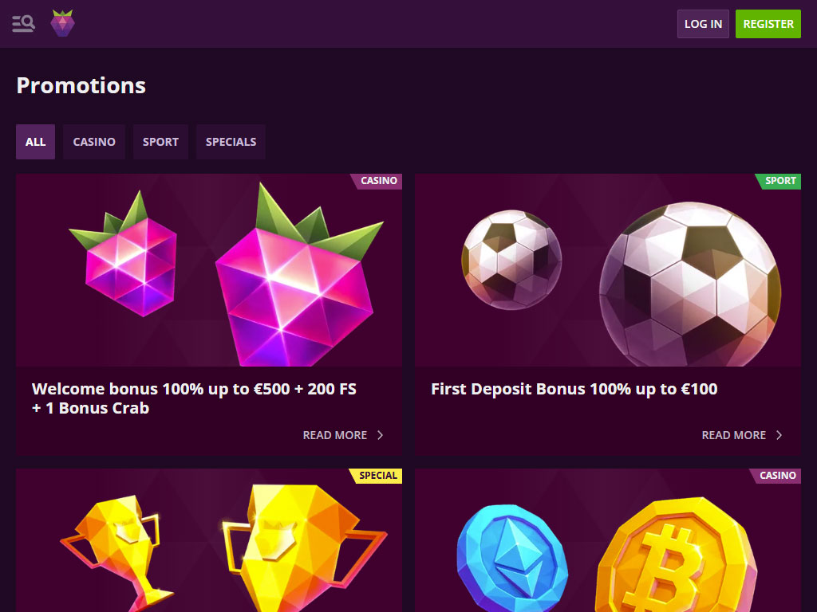This screenshot has height=612, width=817.
Task: Click the green REGISTER button
Action: pos(768,24)
